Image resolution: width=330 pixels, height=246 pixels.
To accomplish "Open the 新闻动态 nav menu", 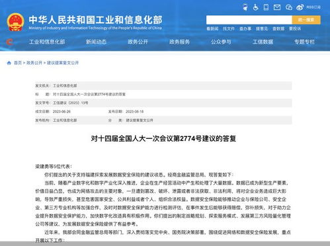I will pyautogui.click(x=96, y=42).
